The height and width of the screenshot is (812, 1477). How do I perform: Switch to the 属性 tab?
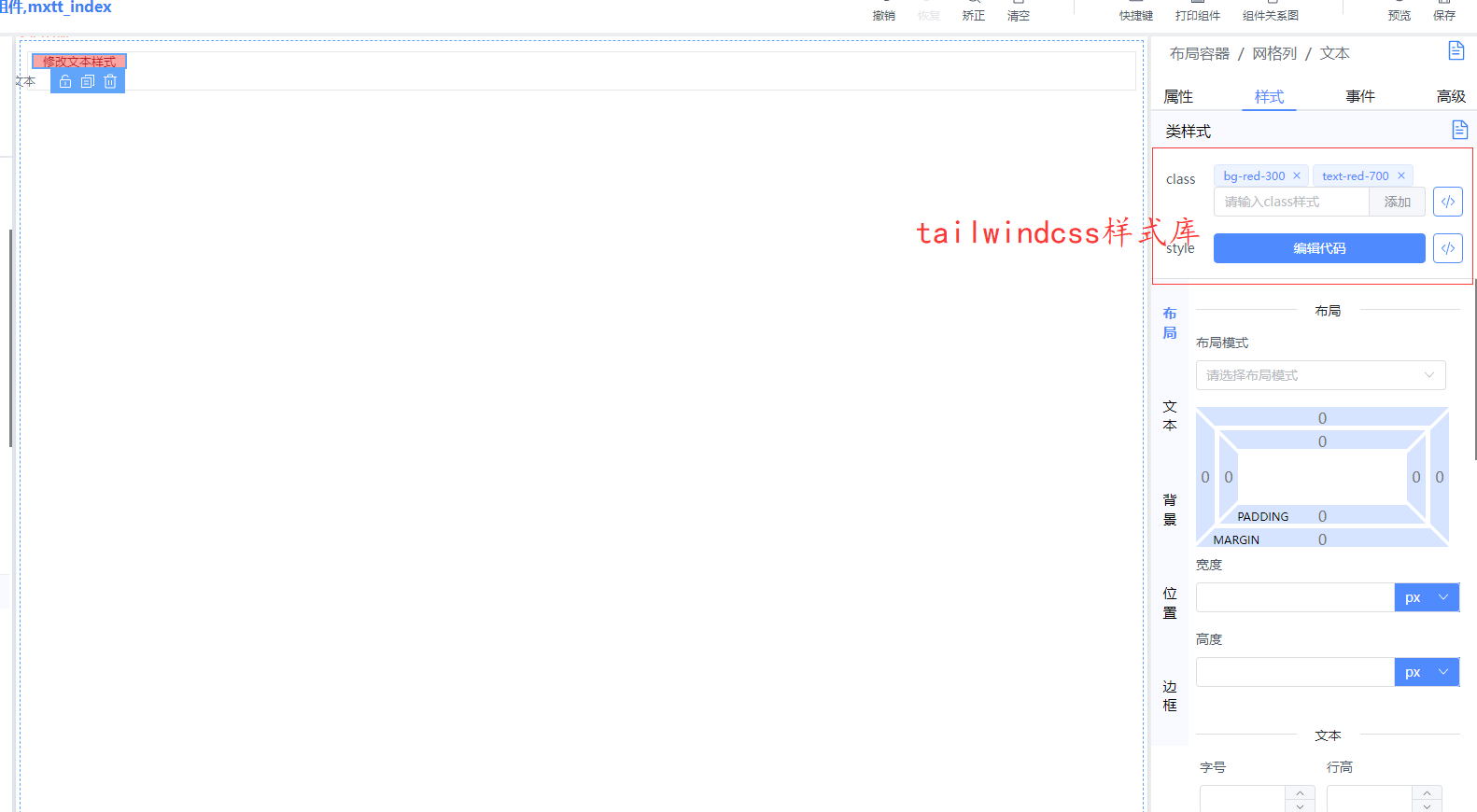tap(1178, 96)
